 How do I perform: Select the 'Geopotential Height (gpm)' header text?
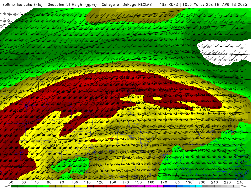(72, 4)
